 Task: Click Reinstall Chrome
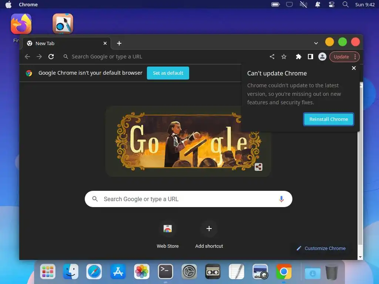tap(329, 119)
